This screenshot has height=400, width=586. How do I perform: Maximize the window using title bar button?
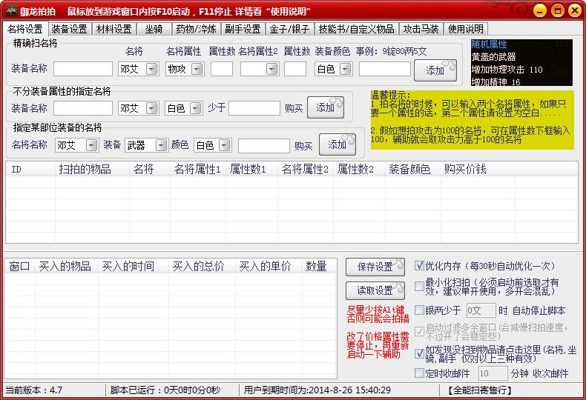coord(557,10)
